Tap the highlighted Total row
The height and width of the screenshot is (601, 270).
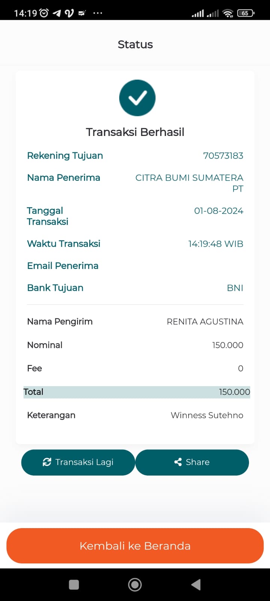[136, 392]
